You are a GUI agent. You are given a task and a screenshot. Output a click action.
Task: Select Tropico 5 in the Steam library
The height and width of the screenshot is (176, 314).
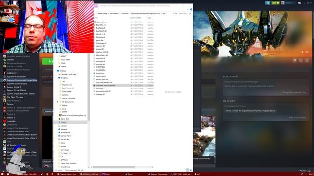click(11, 118)
